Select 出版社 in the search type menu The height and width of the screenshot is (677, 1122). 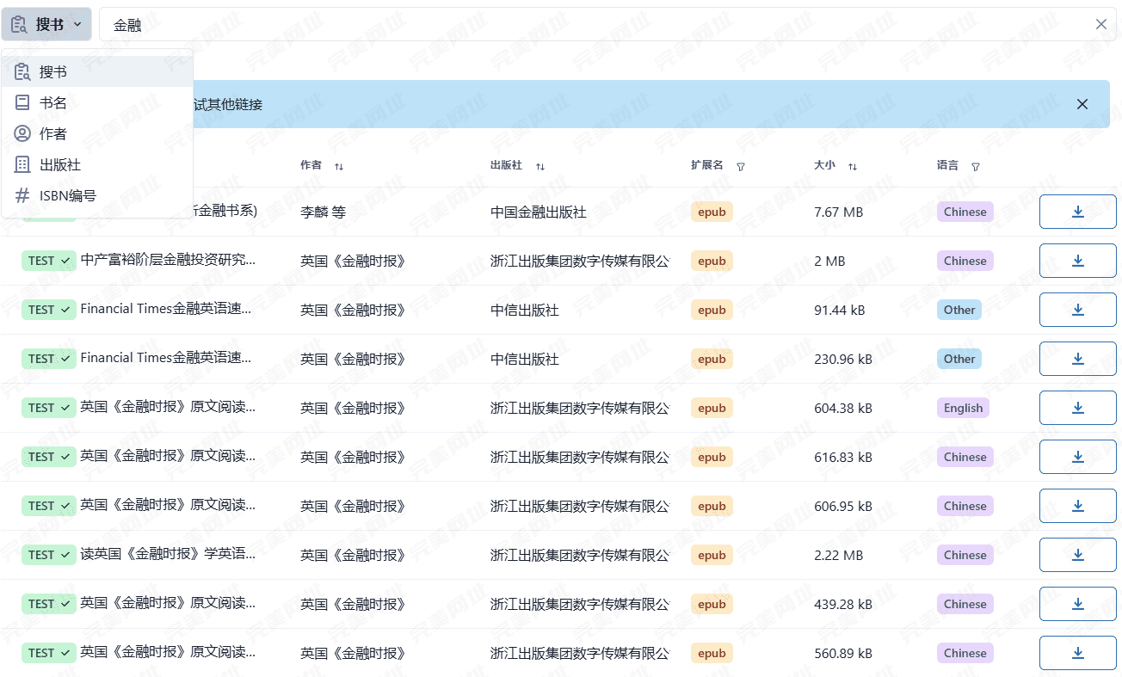97,165
